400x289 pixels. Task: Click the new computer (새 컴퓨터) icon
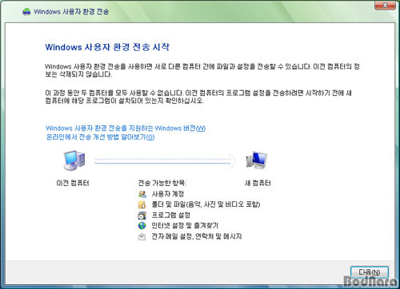(257, 160)
